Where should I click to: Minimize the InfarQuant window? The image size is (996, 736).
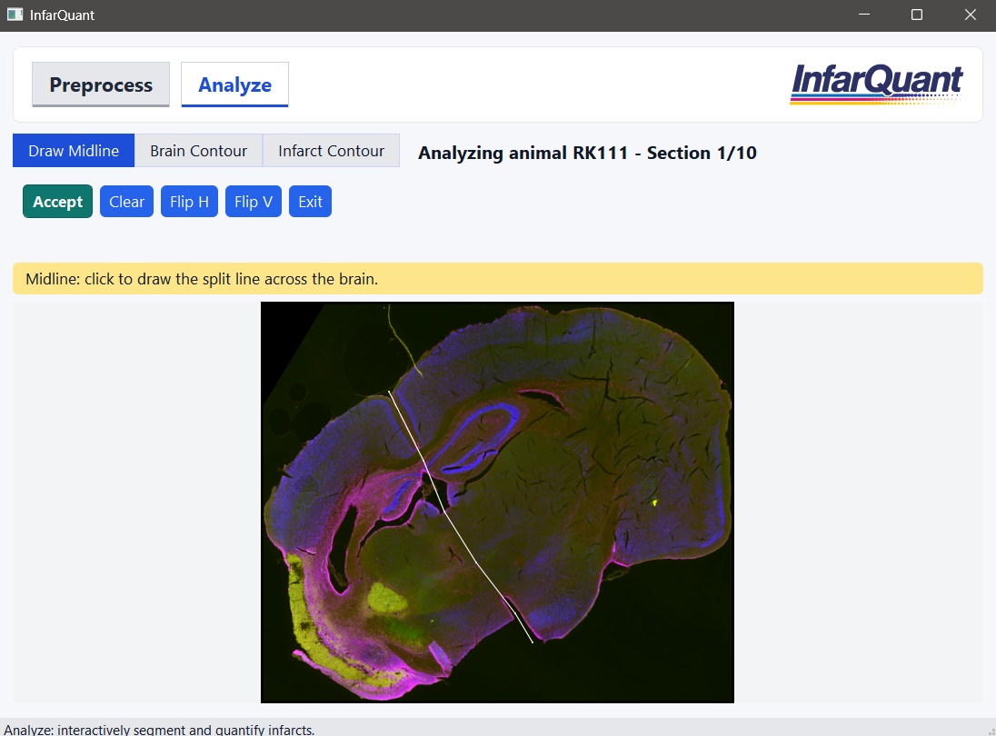tap(863, 15)
